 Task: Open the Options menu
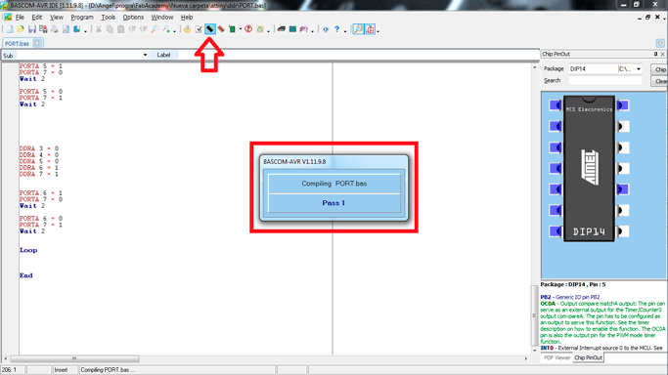133,18
